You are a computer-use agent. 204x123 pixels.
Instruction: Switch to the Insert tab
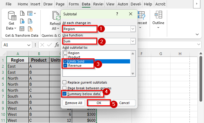click(35, 4)
